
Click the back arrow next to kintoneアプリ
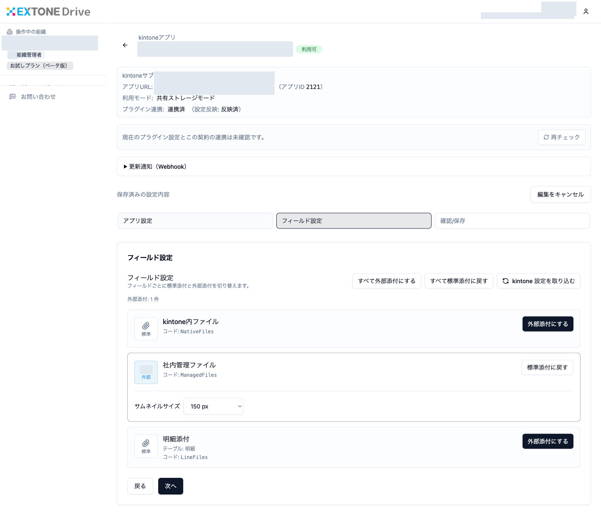pos(125,45)
